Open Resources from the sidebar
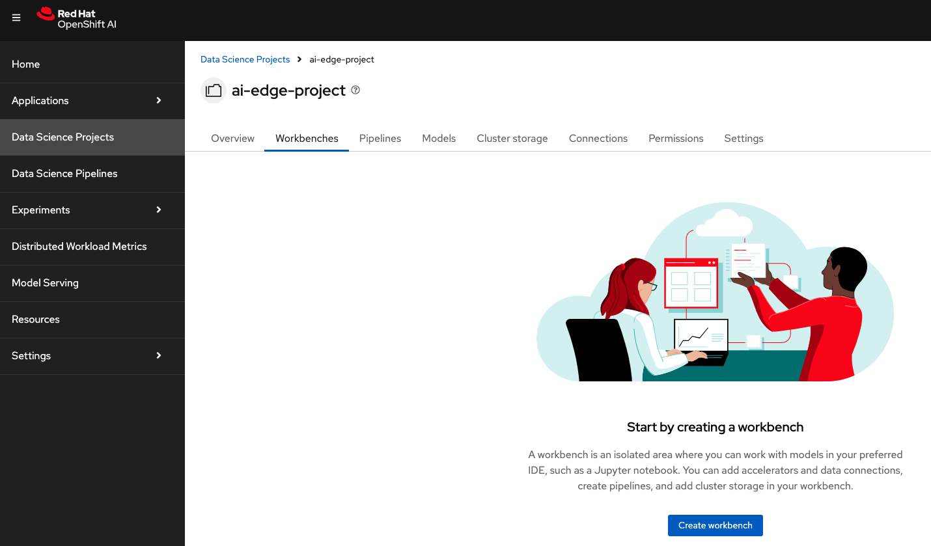The image size is (931, 546). 36,320
